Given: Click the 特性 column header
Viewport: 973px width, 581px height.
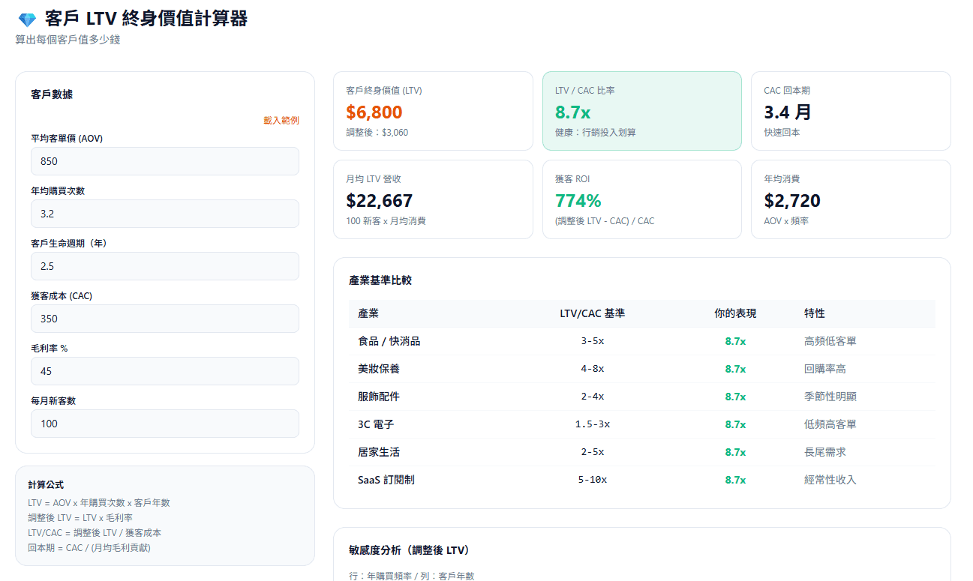Looking at the screenshot, I should (815, 313).
